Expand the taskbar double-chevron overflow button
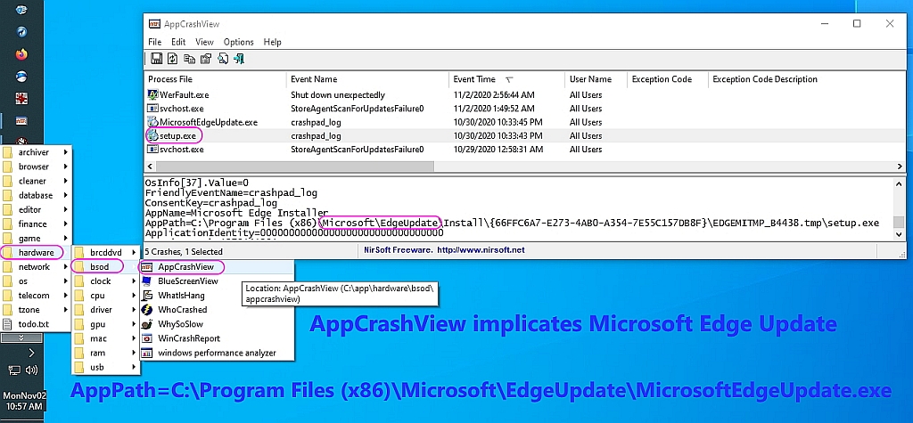 click(x=22, y=338)
